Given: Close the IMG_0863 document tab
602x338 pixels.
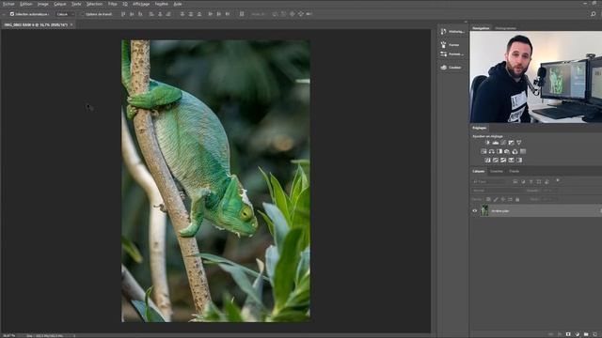Looking at the screenshot, I should pos(71,24).
